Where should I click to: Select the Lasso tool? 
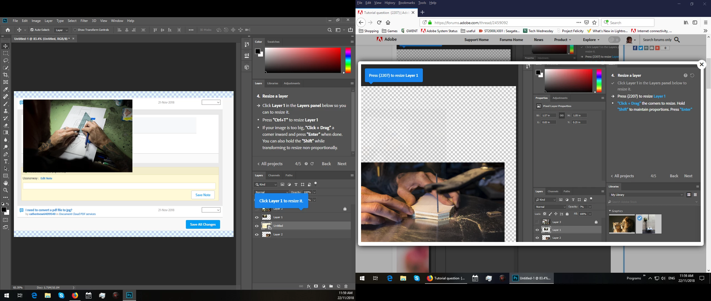click(6, 60)
